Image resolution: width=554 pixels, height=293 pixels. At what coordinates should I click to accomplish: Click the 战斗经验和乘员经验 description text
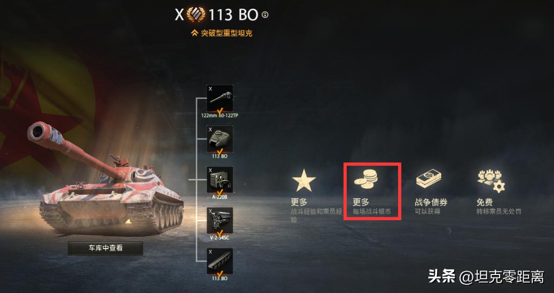316,215
